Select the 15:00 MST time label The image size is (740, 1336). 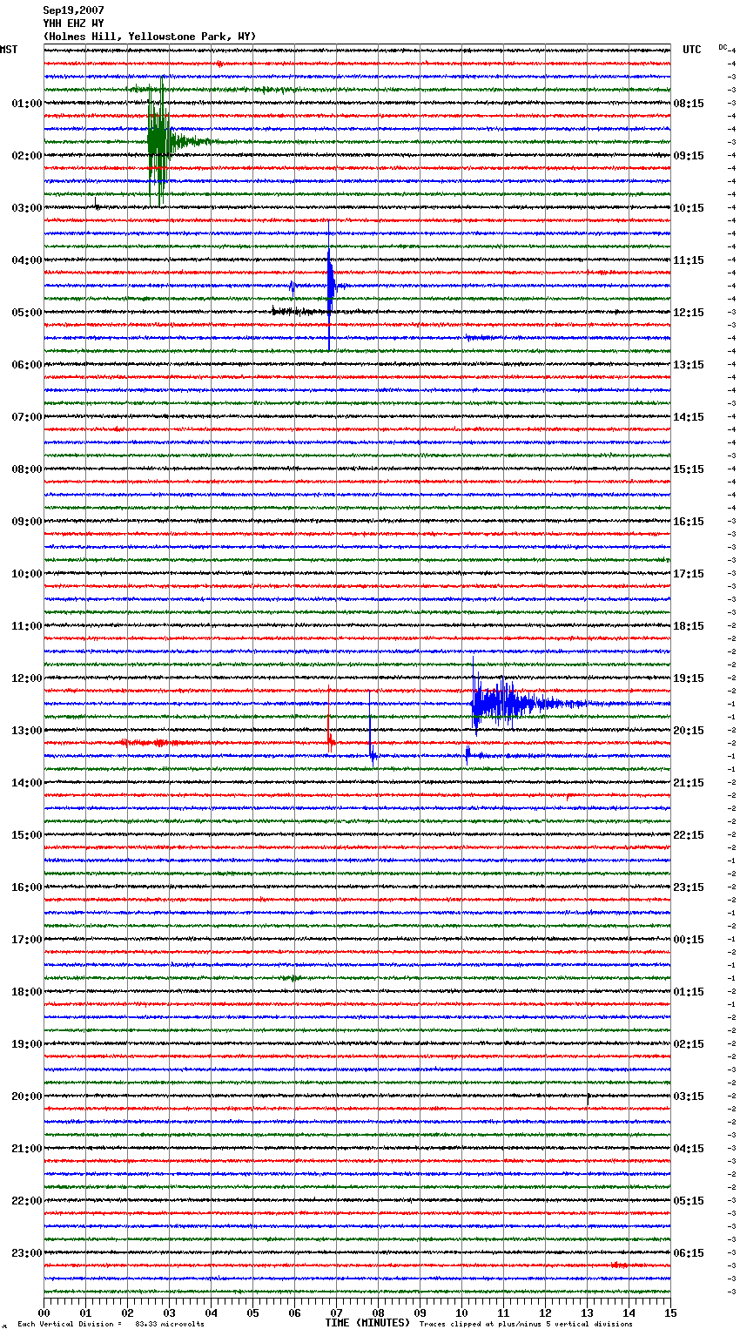click(x=27, y=835)
